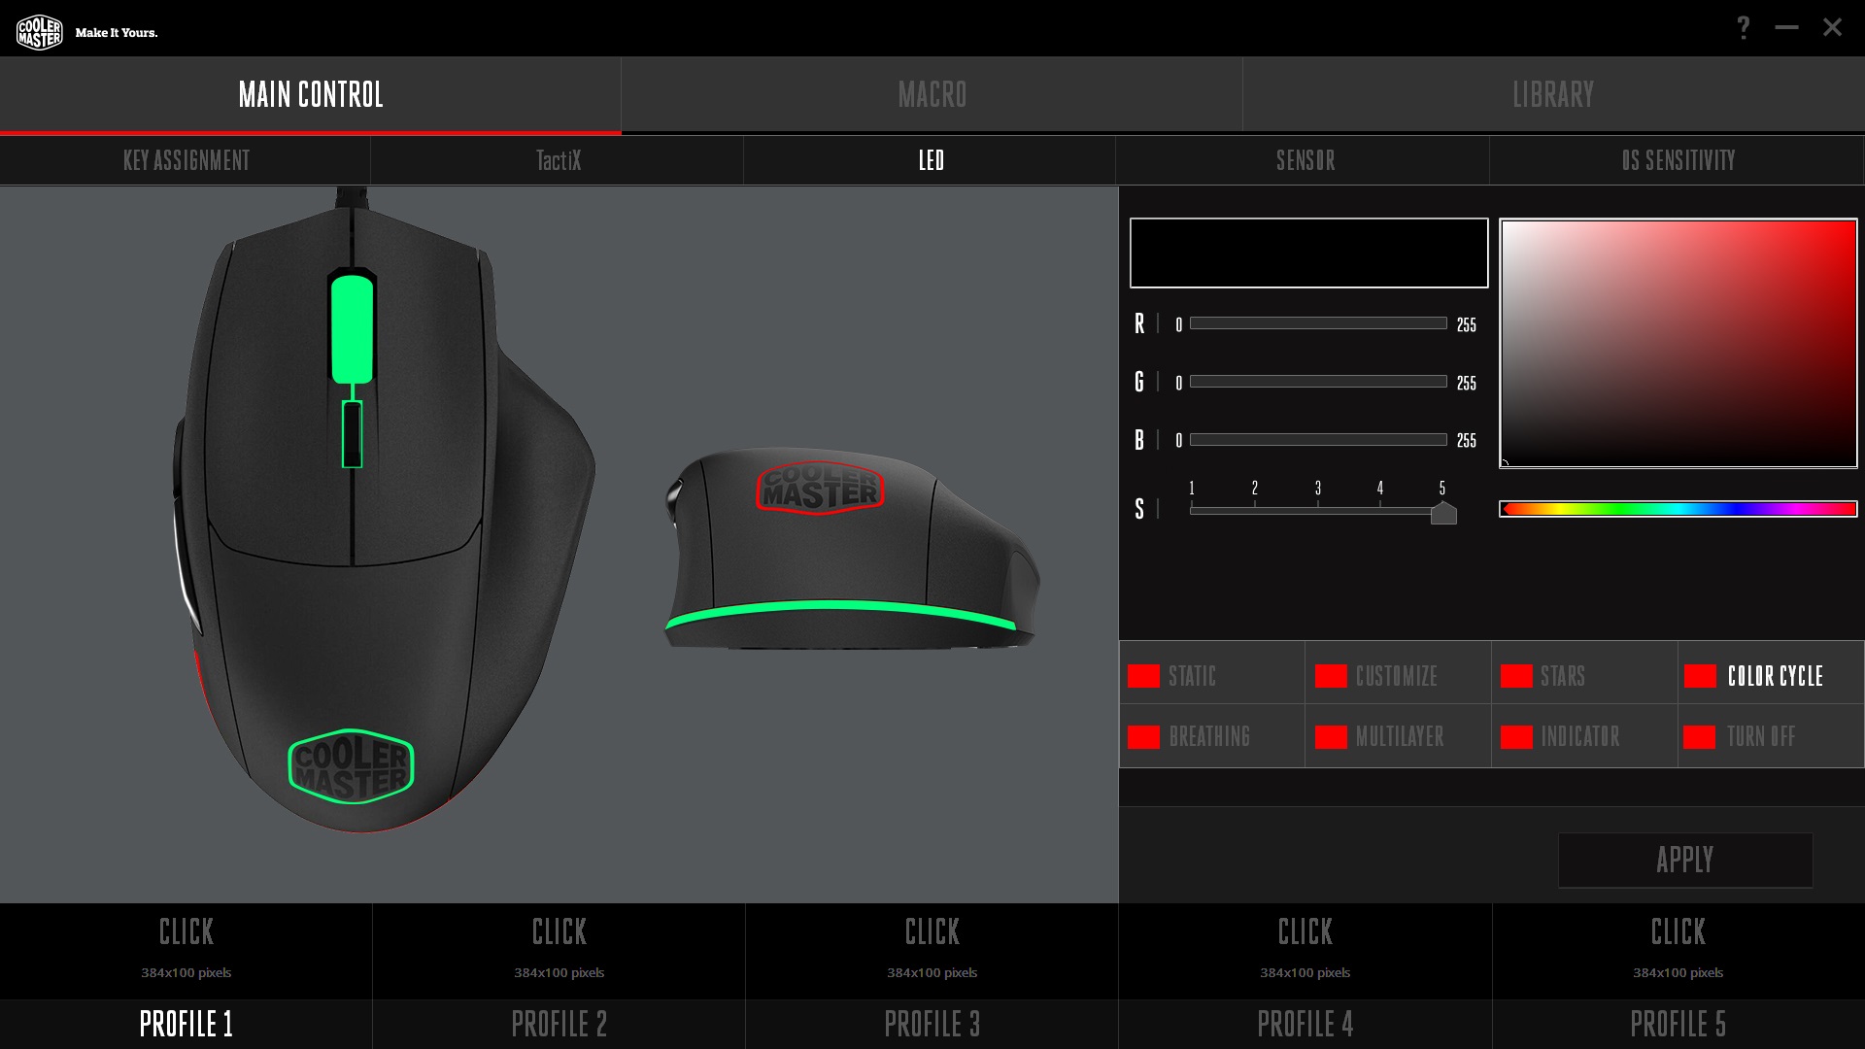Select the LED sub-tab
Viewport: 1865px width, 1049px height.
[x=931, y=160]
